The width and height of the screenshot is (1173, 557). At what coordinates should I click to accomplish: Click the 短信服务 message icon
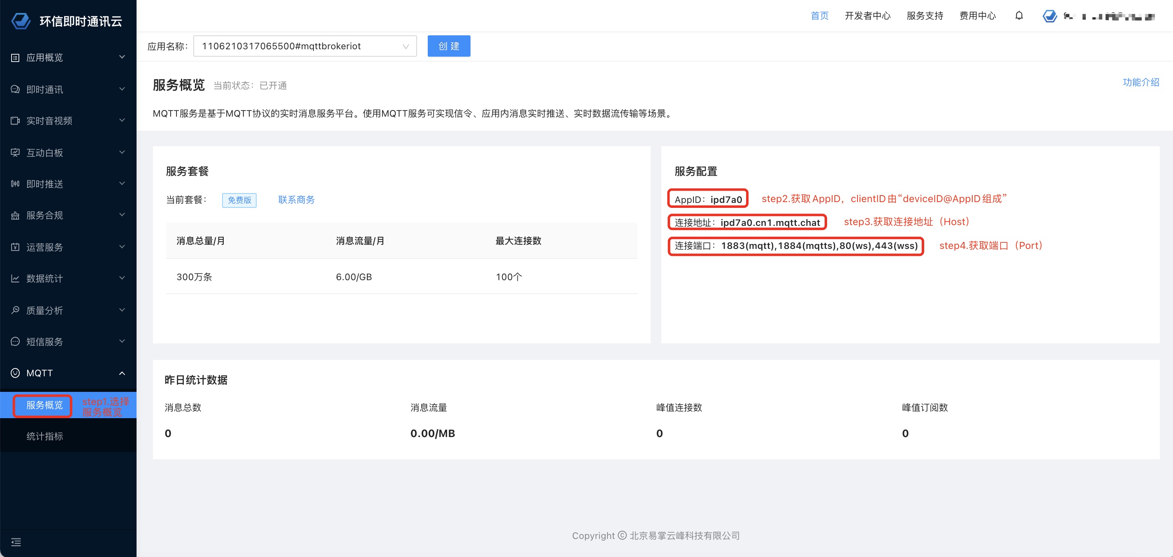point(15,341)
